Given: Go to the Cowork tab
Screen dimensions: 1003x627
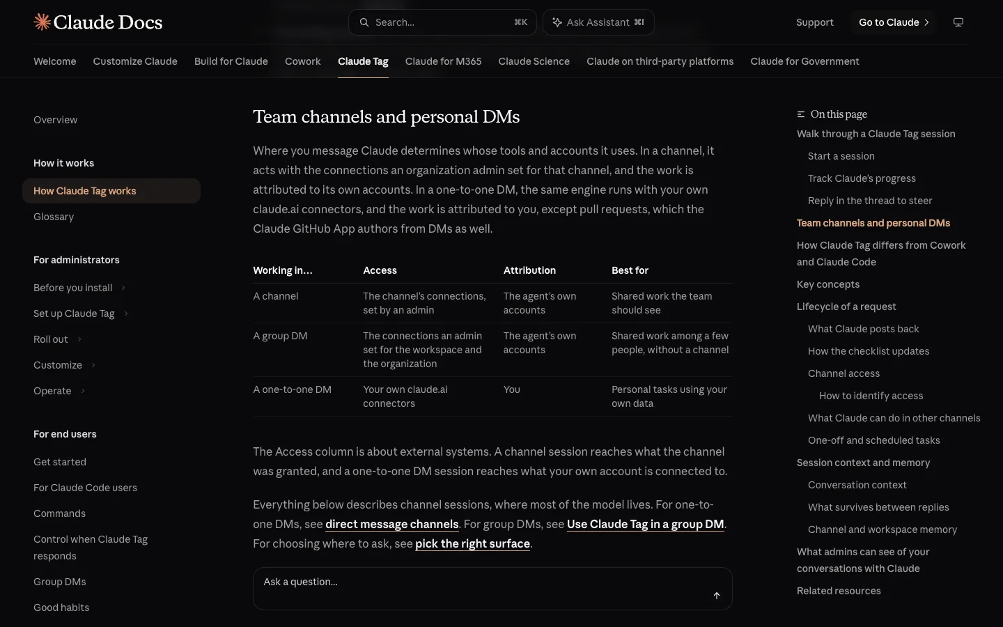Looking at the screenshot, I should [303, 61].
